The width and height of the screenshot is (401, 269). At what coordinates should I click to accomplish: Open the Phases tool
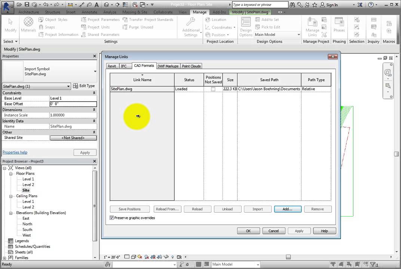coord(339,25)
